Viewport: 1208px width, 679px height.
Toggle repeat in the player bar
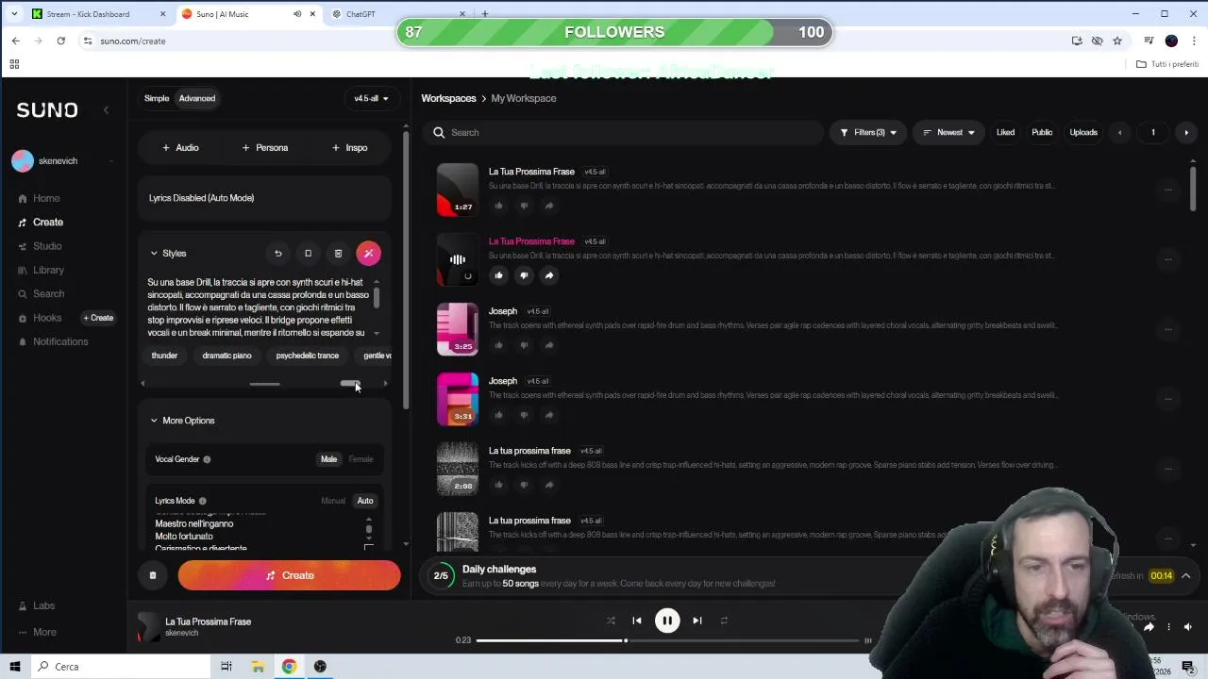(x=724, y=621)
